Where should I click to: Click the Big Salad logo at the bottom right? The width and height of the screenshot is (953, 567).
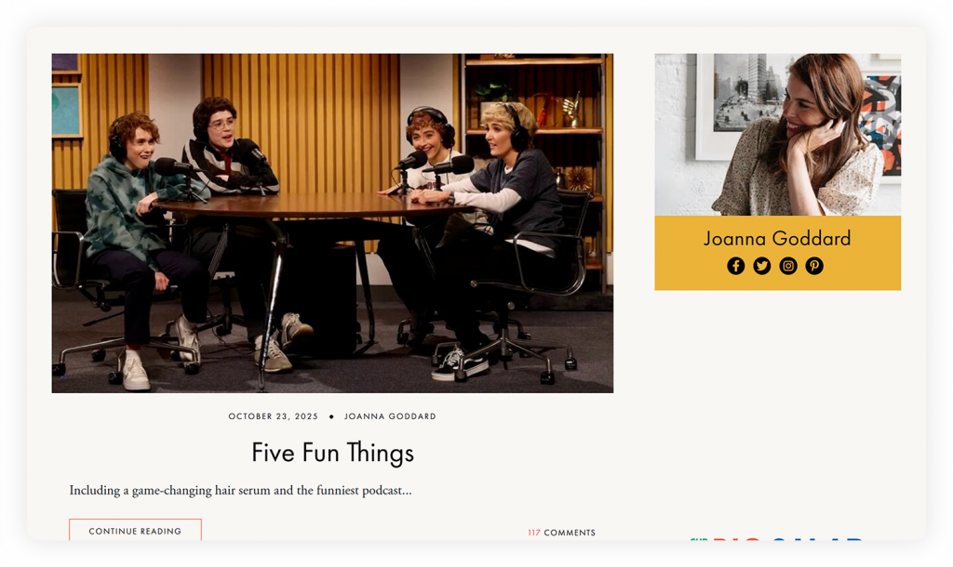click(777, 538)
